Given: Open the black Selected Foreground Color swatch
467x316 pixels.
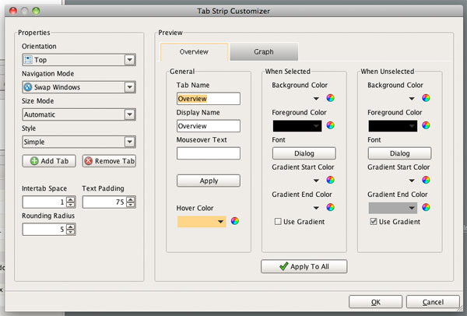Looking at the screenshot, I should [x=297, y=126].
